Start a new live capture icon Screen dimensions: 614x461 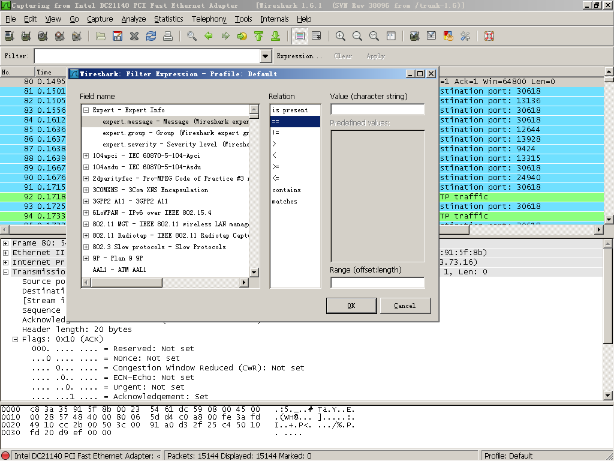[43, 37]
